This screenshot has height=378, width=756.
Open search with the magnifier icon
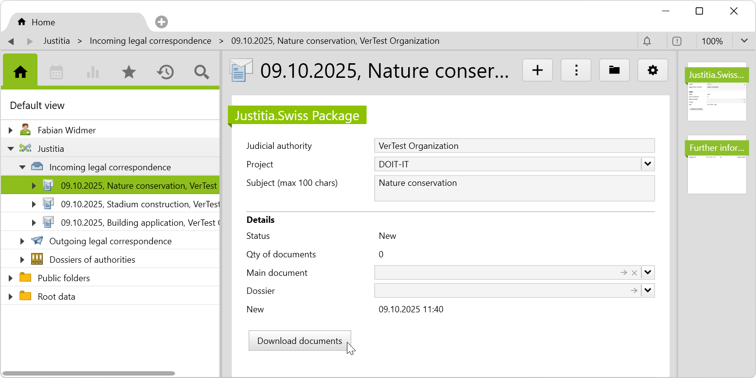tap(201, 72)
